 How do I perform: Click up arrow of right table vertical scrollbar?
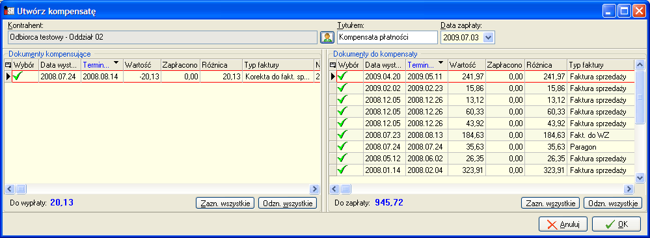pos(640,64)
